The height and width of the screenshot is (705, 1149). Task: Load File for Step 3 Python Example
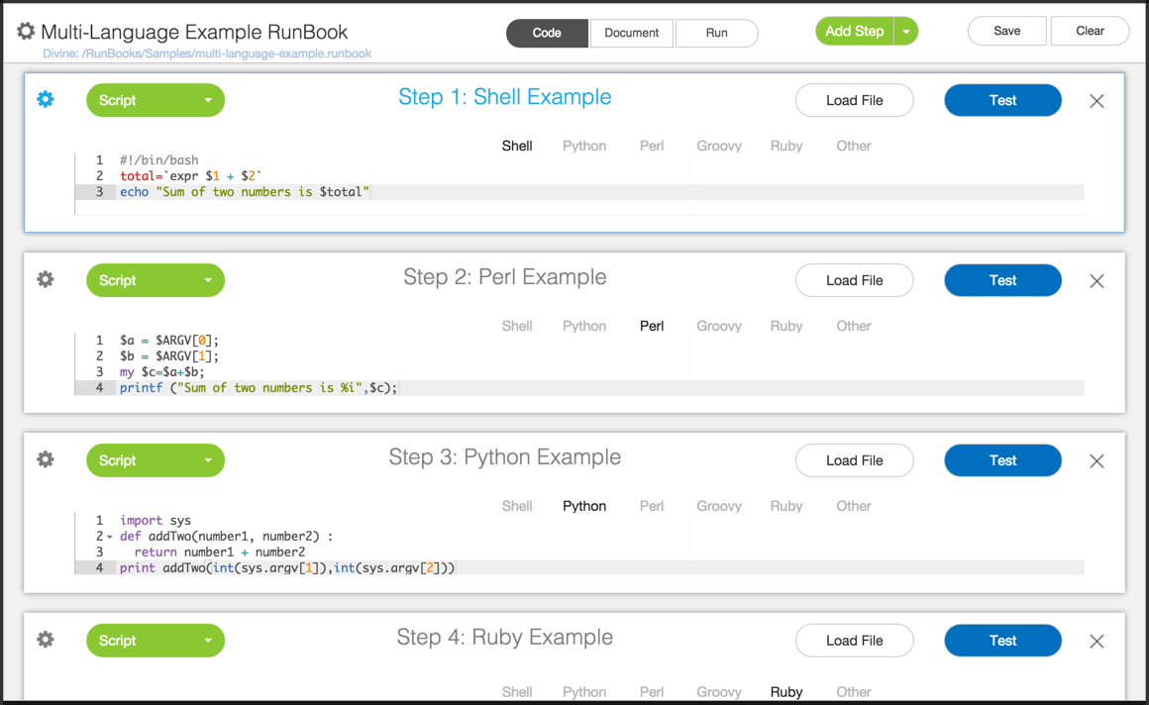click(x=855, y=460)
